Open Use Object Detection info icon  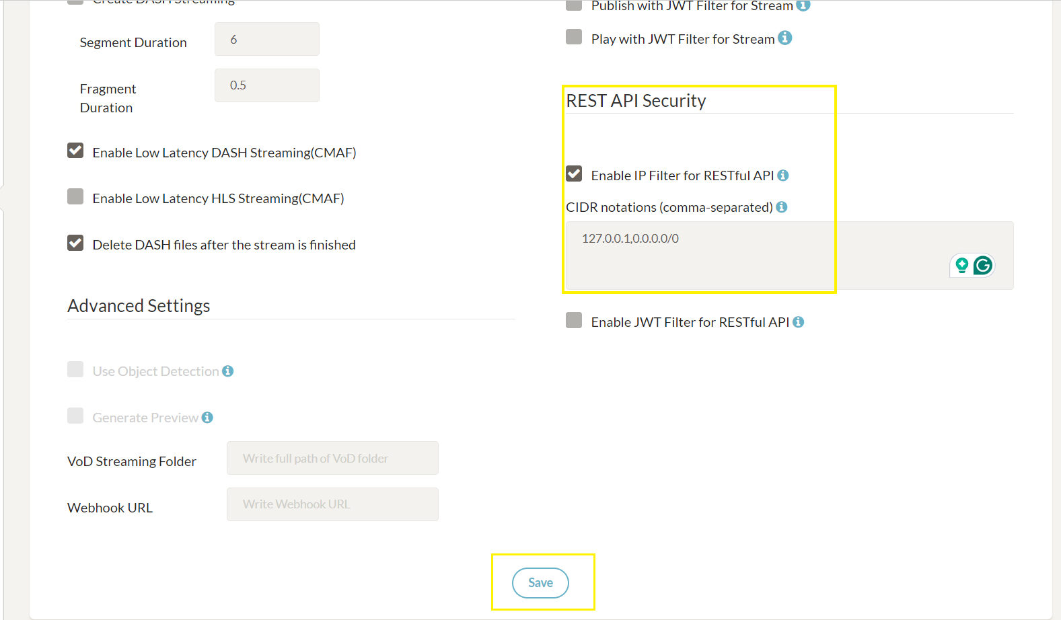point(228,371)
